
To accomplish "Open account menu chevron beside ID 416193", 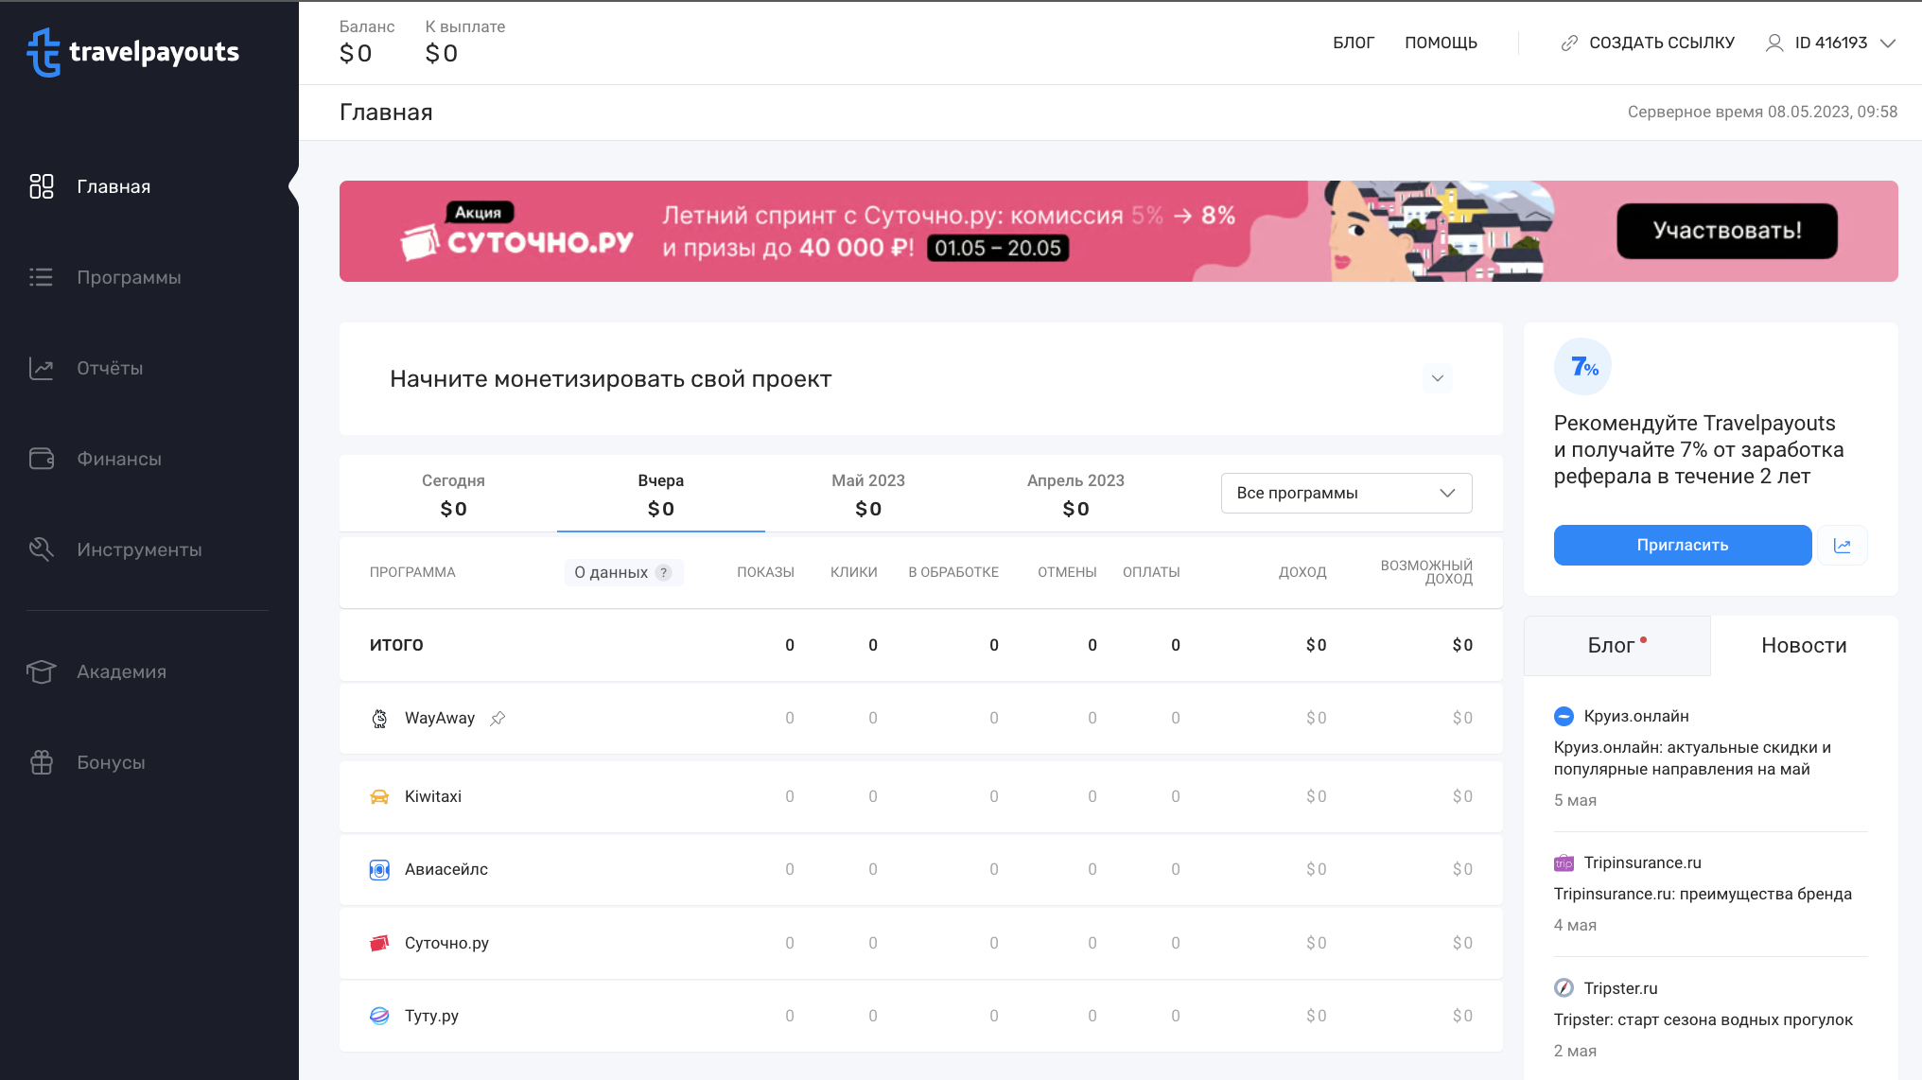I will [1888, 43].
